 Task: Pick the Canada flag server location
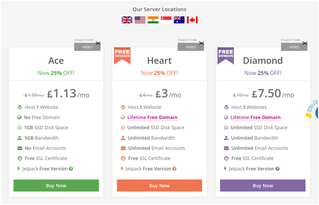tap(192, 20)
